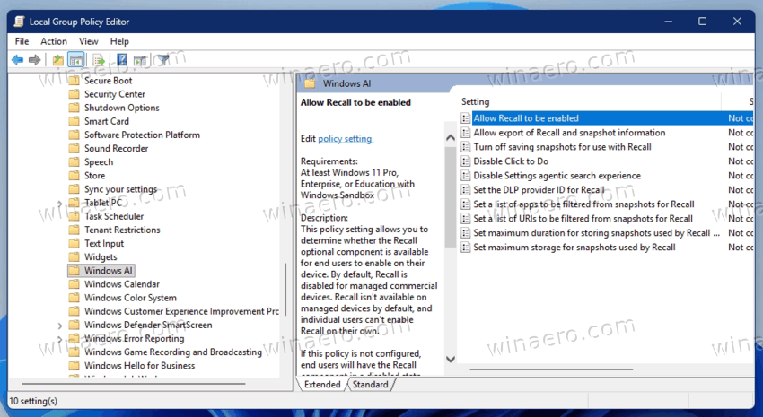Image resolution: width=763 pixels, height=417 pixels.
Task: Click the icon next to Set the DLP provider ID
Action: [466, 190]
